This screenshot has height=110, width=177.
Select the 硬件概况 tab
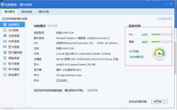click(9, 12)
